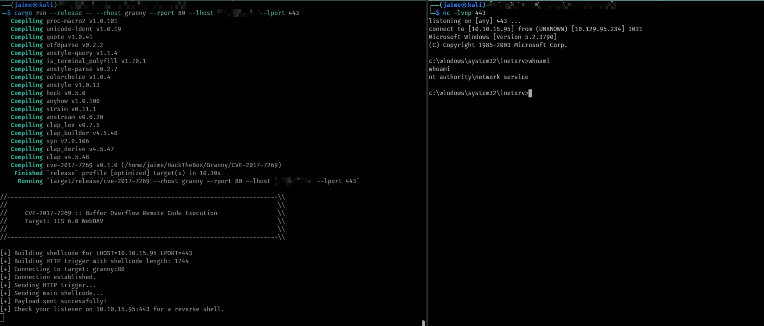764x326 pixels.
Task: Select 'Compiling quote v1.0.41' output line
Action: click(52, 37)
